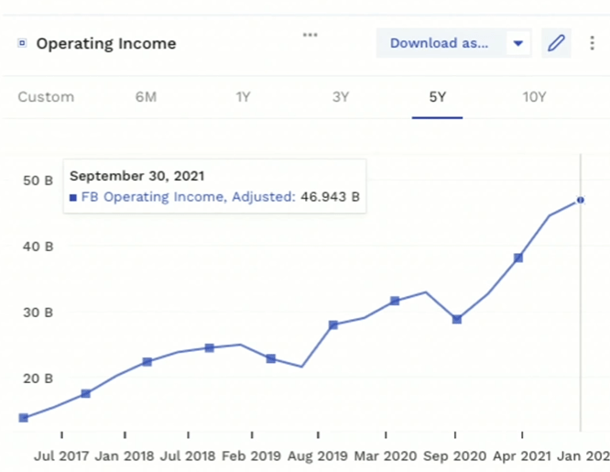
Task: Click the data marker at the Sep 2020 dip
Action: (456, 320)
